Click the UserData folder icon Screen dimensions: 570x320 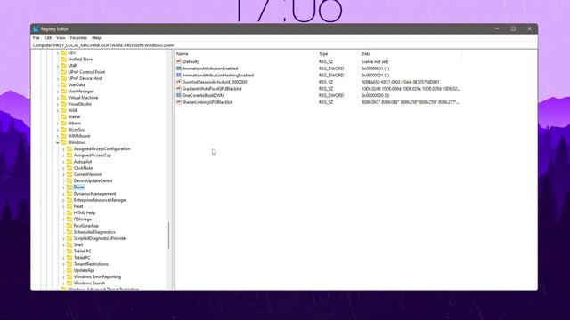click(63, 85)
